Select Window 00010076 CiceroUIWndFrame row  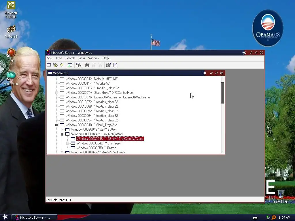[x=108, y=97]
